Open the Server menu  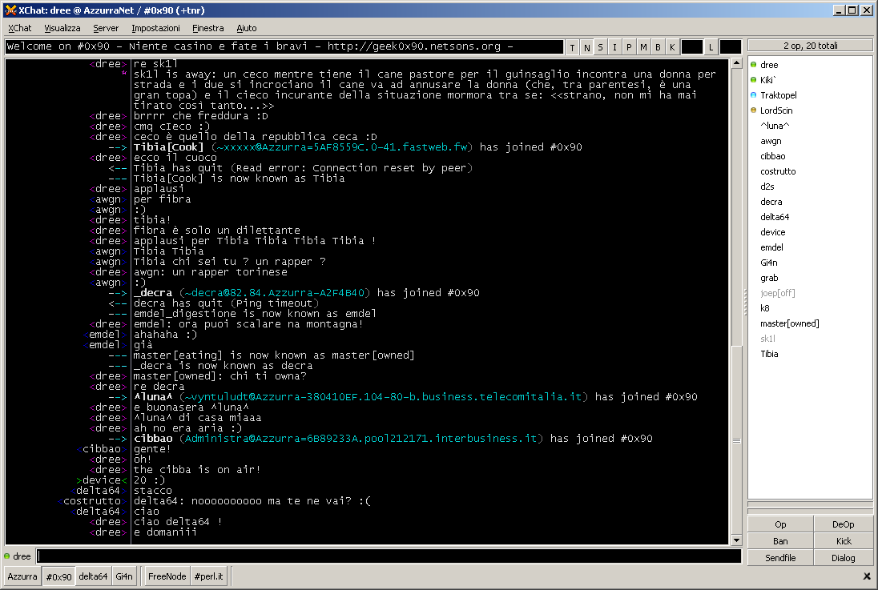click(x=106, y=28)
